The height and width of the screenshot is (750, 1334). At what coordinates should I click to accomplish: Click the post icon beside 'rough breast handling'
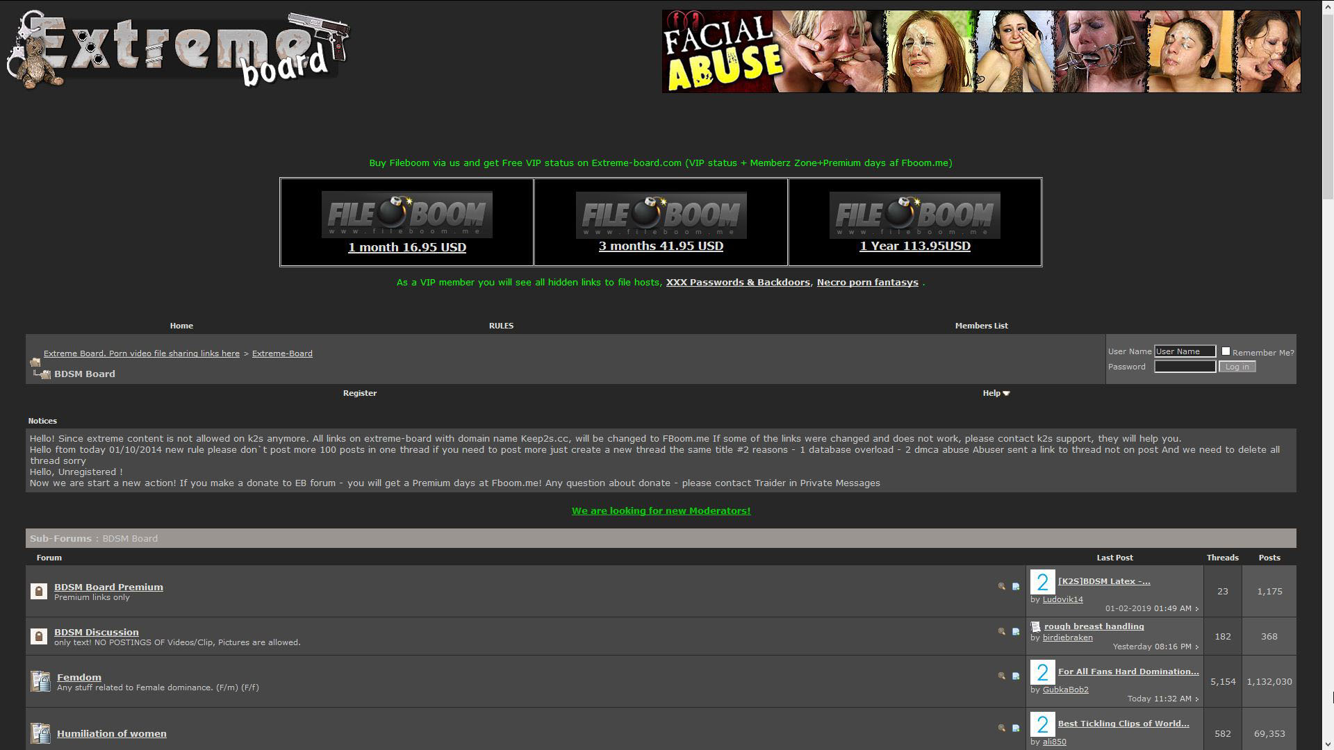(1035, 626)
